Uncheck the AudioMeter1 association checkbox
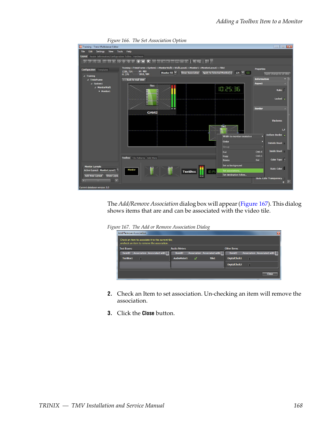Viewport: 332px width, 429px height. click(x=196, y=258)
